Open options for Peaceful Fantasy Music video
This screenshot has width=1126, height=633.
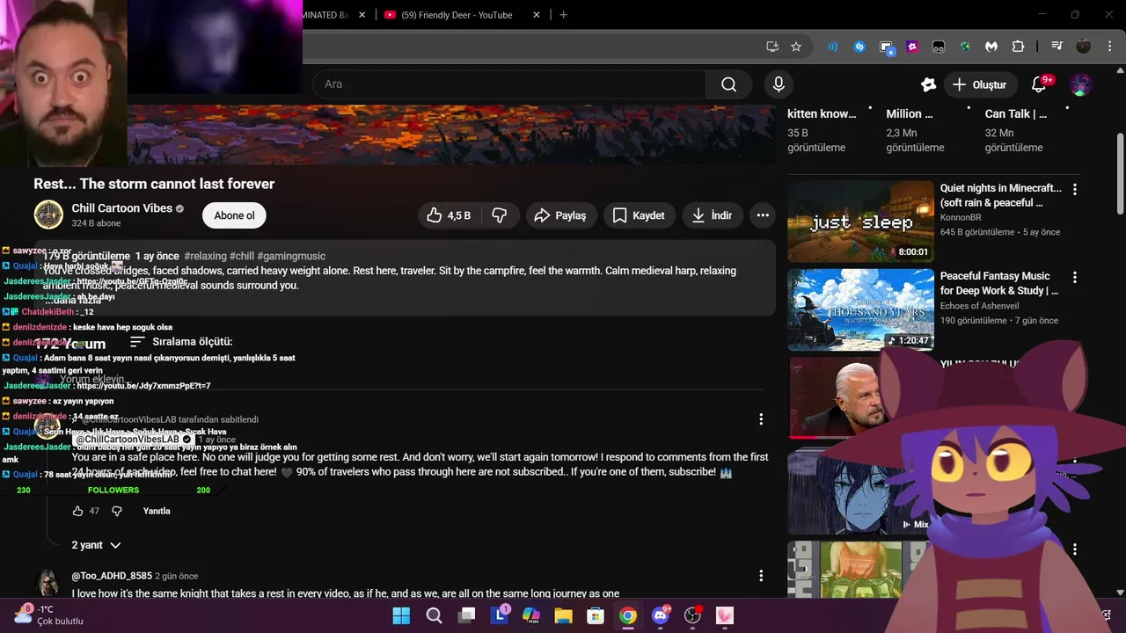coord(1074,277)
